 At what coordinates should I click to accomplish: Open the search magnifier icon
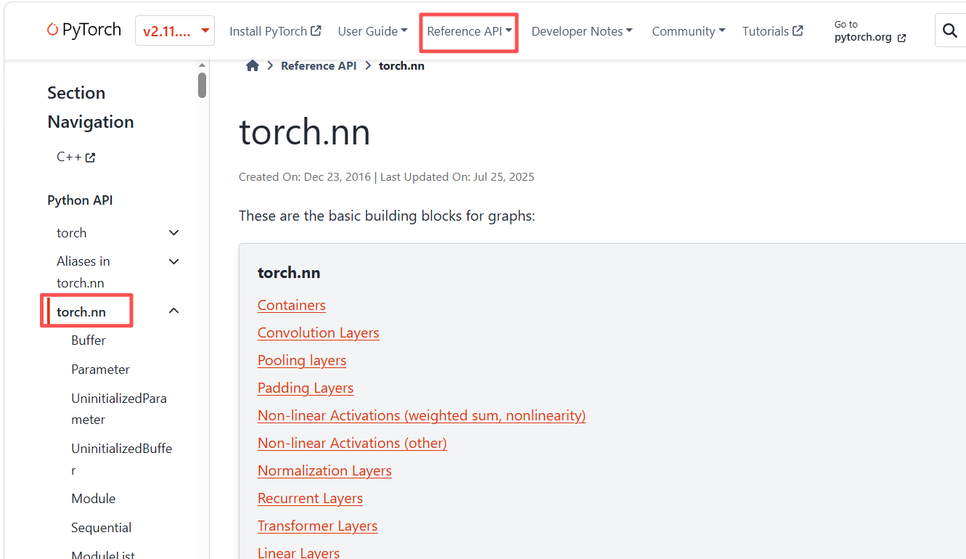tap(949, 30)
